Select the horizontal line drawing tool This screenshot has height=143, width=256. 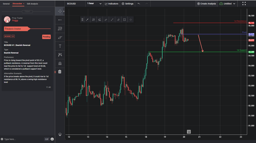pyautogui.click(x=60, y=20)
